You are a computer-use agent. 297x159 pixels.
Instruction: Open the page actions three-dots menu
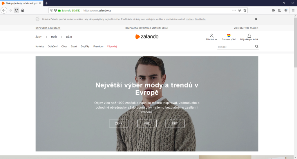(234, 10)
